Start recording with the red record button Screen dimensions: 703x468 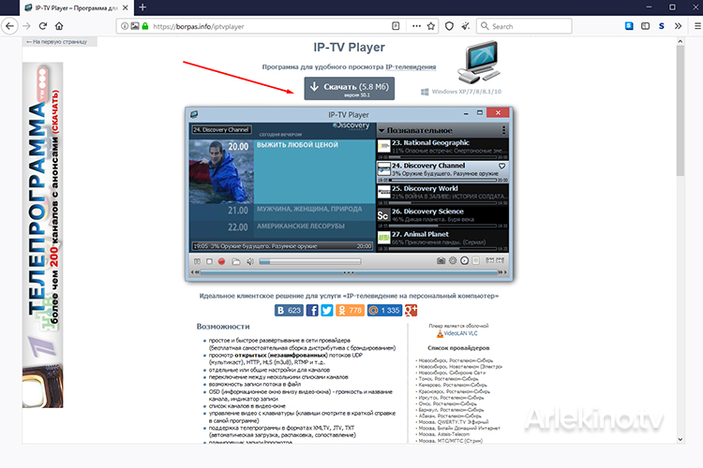pos(221,261)
